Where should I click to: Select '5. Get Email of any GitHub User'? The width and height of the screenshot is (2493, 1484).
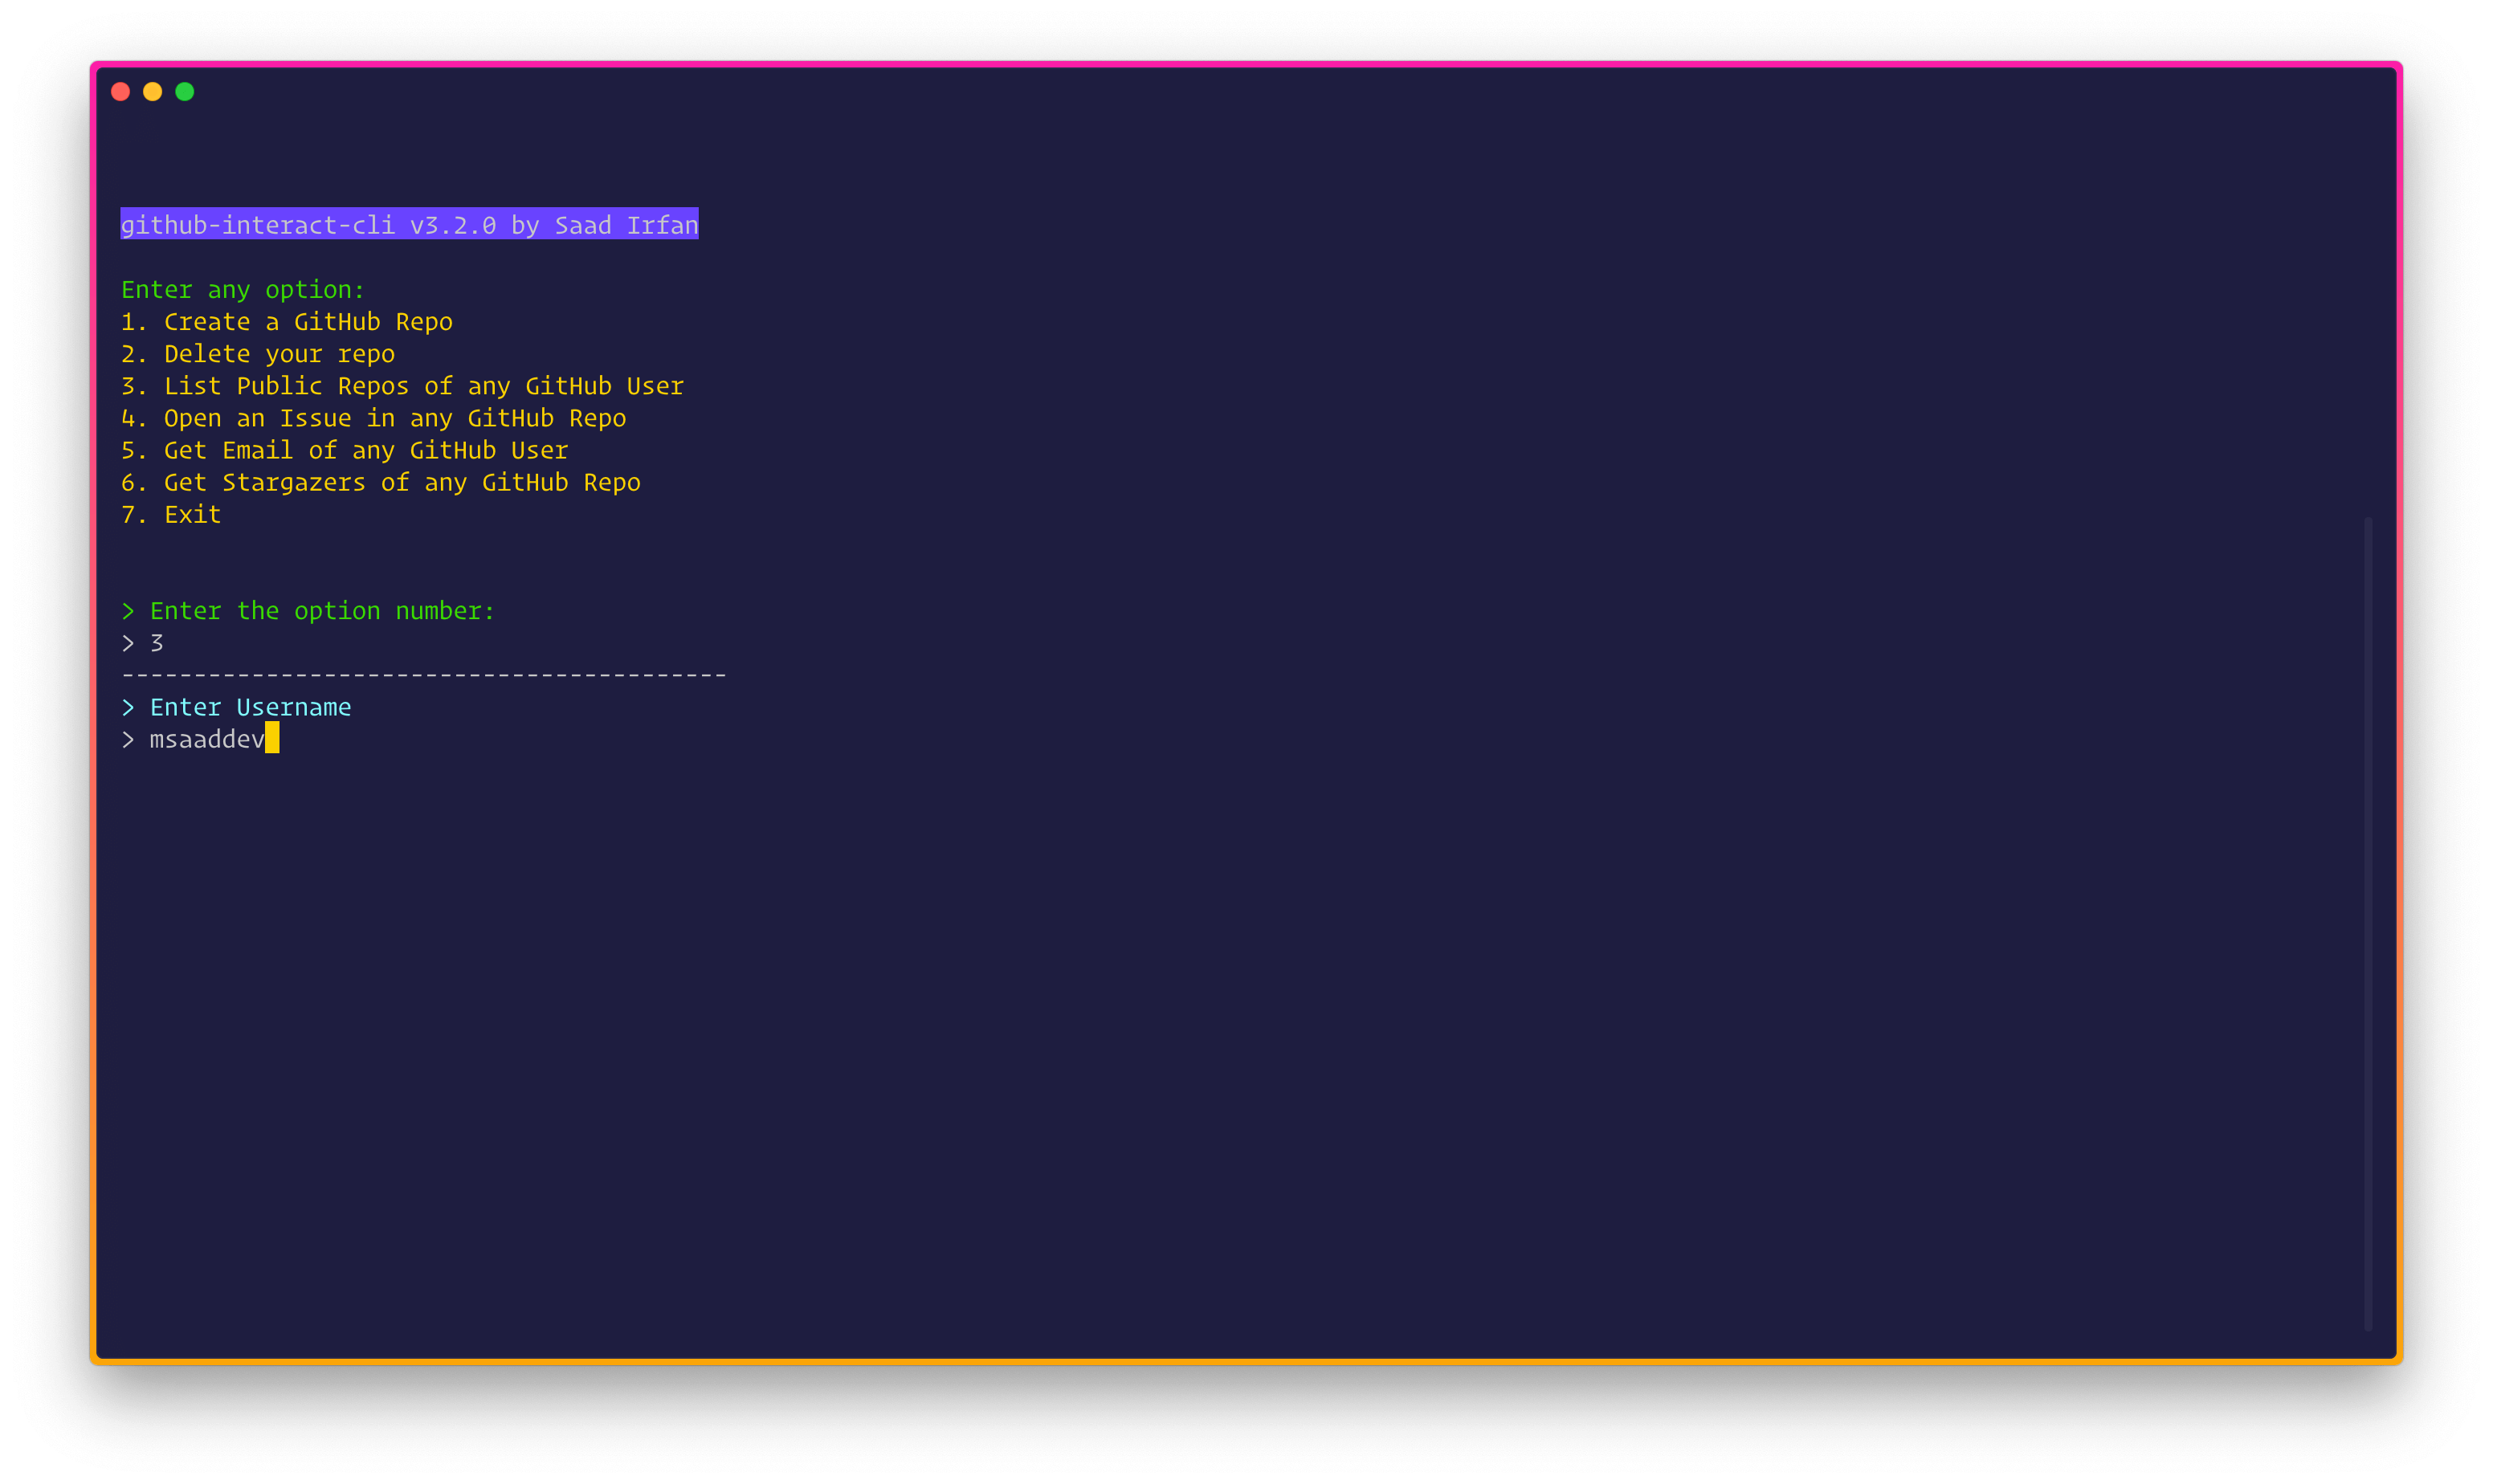(x=345, y=450)
